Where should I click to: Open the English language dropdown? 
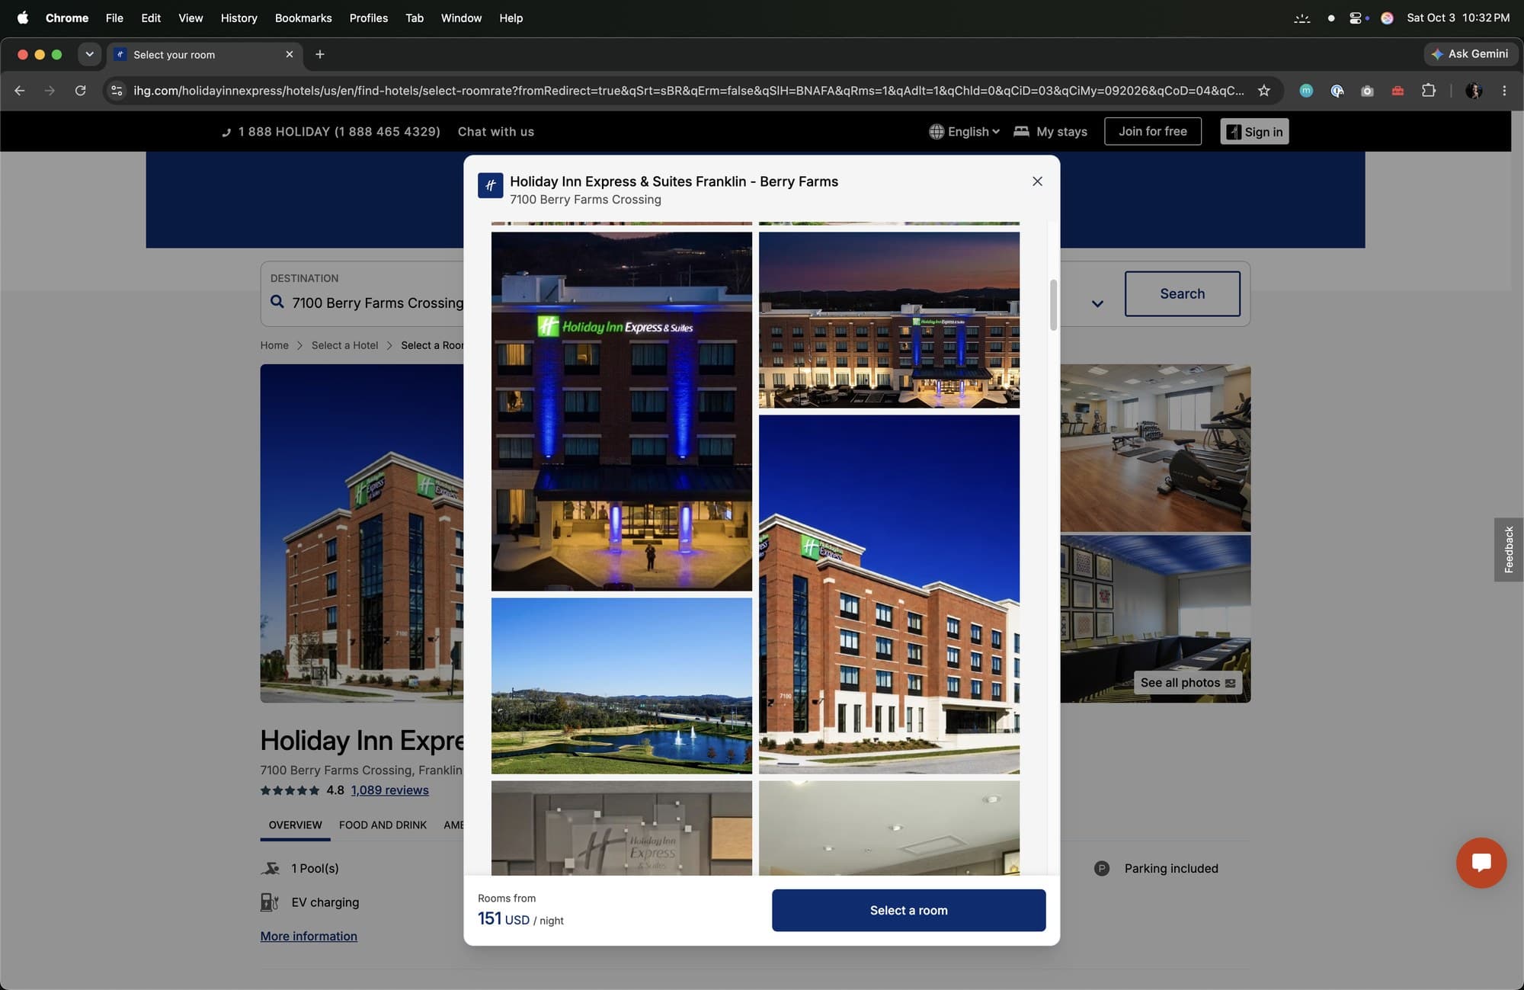click(964, 132)
